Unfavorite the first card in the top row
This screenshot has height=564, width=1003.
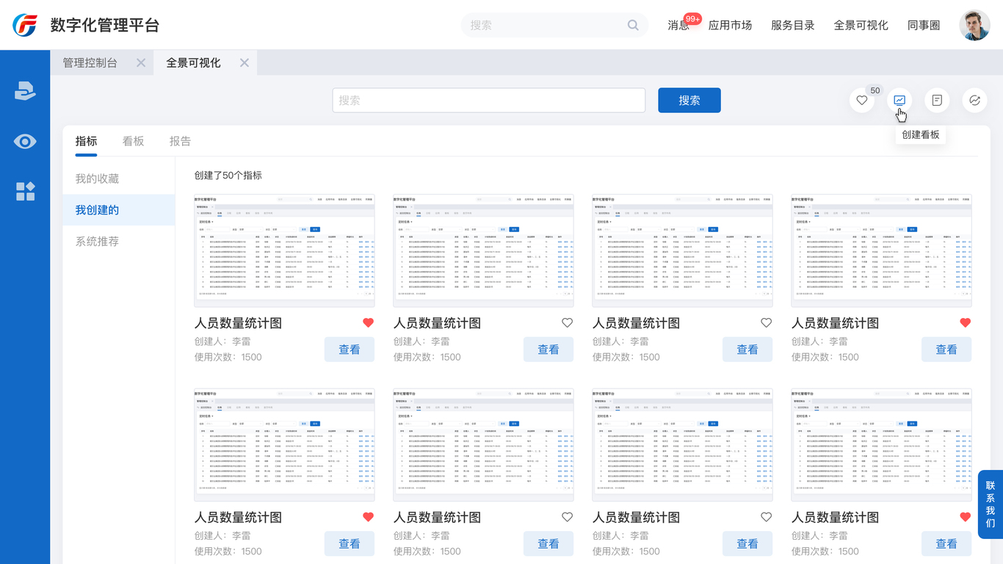tap(369, 322)
